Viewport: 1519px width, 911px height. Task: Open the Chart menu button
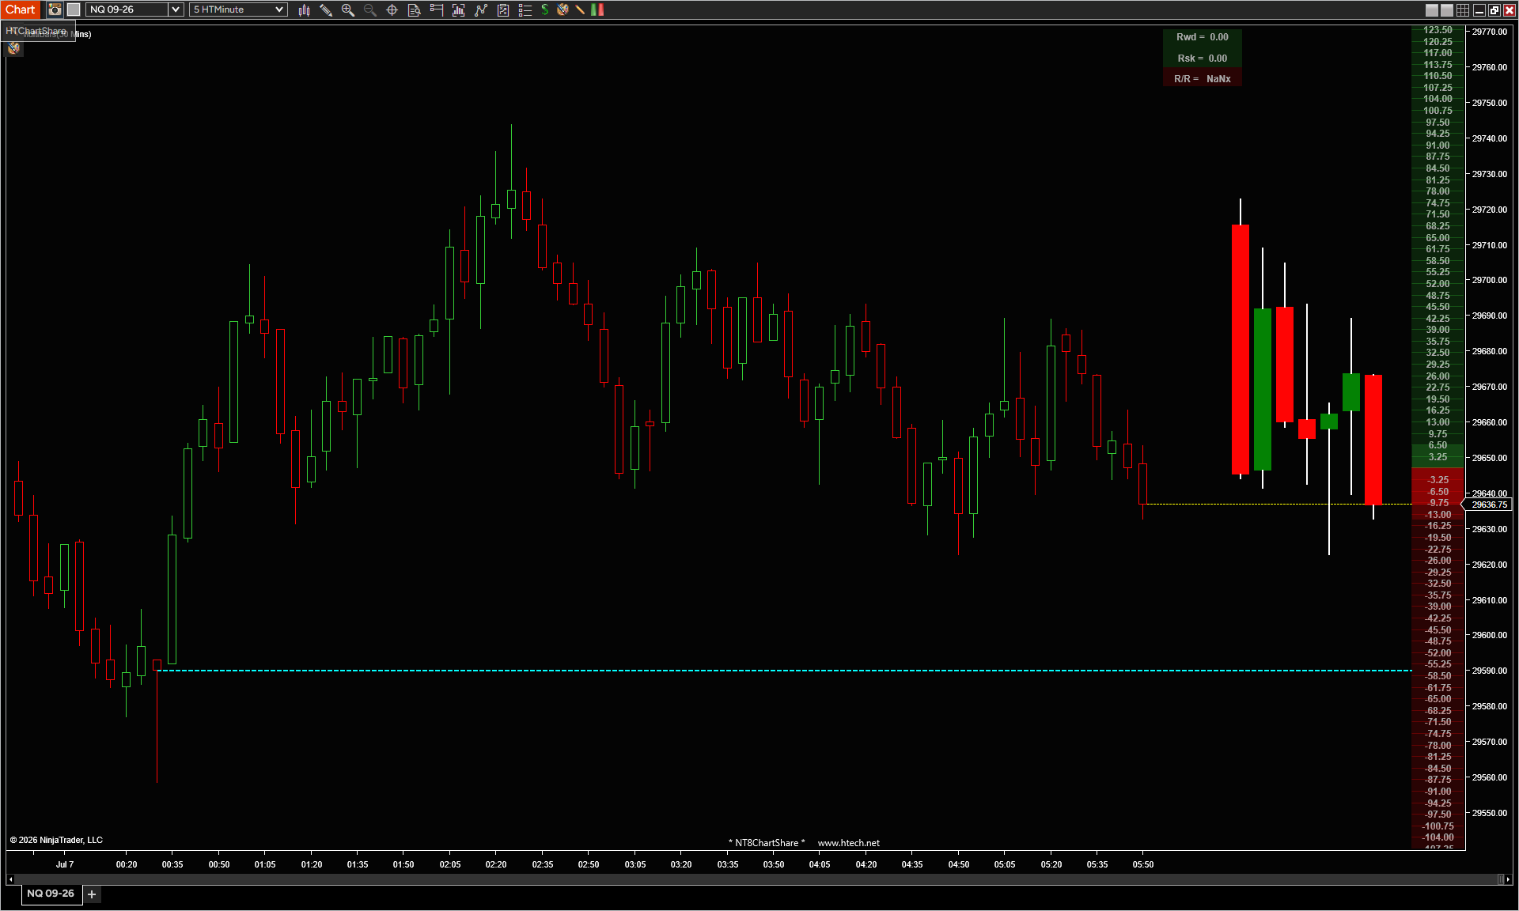coord(21,9)
